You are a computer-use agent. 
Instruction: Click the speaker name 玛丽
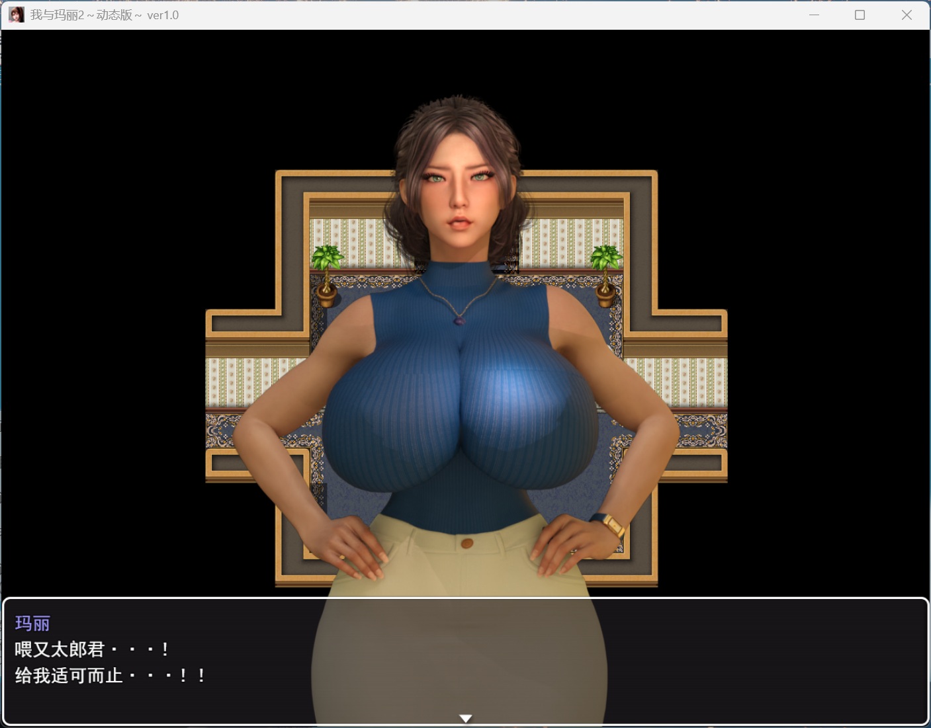coord(32,623)
